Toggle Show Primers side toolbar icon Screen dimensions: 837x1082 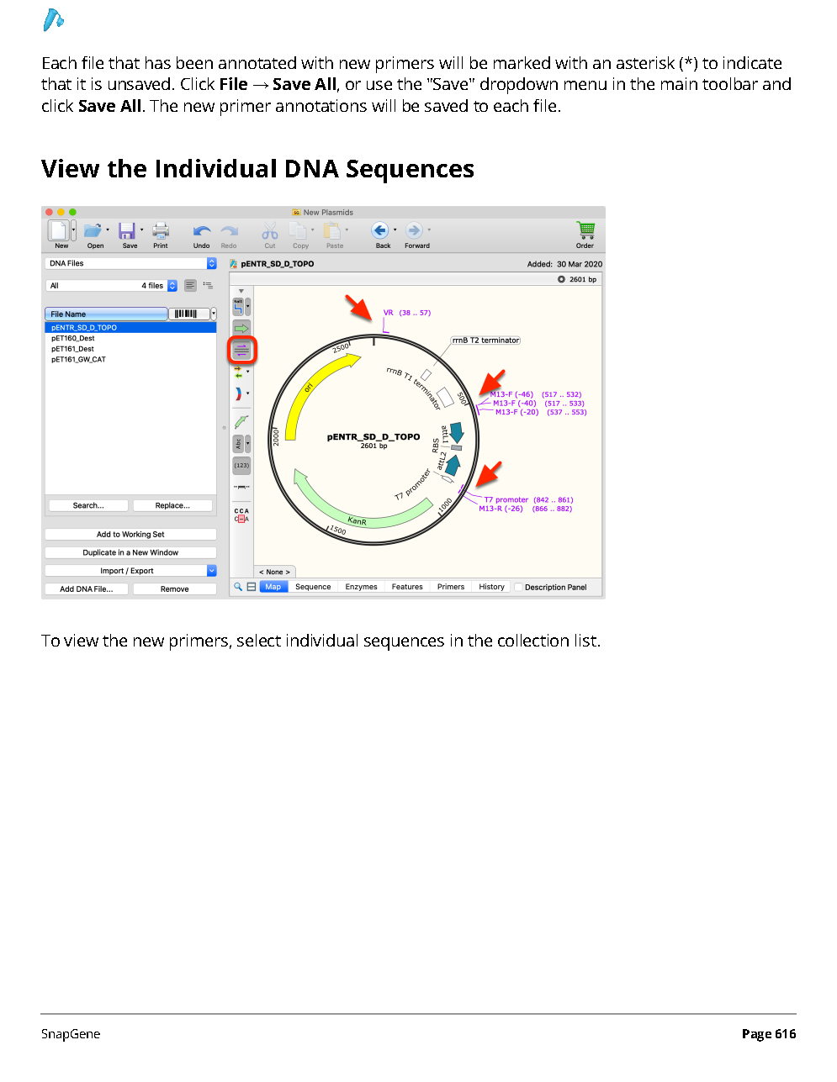point(241,350)
